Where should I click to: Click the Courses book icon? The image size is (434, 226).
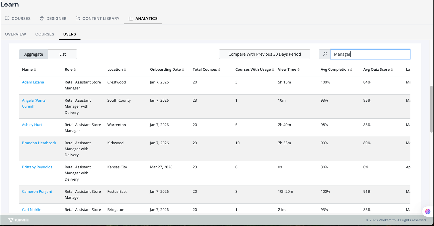pos(7,18)
